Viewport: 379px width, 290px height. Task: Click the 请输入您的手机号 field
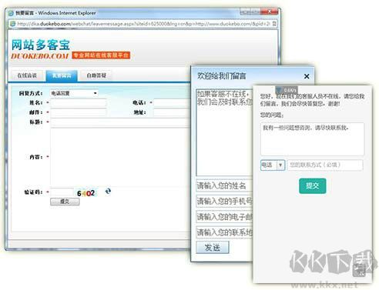[x=224, y=202]
